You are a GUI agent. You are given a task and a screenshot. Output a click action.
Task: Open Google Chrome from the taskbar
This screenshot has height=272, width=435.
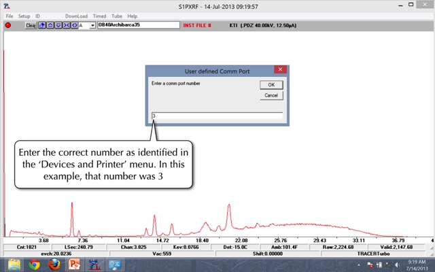click(x=35, y=264)
